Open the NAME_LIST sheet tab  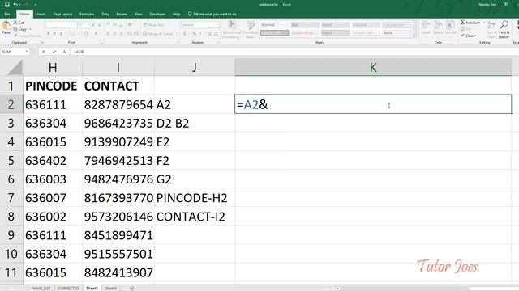[41, 289]
